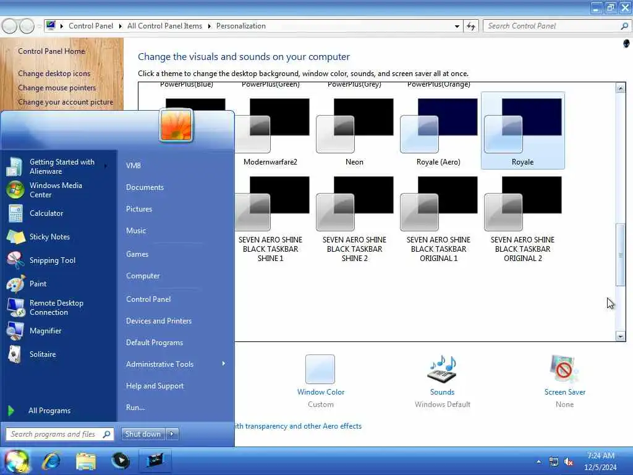Screen dimensions: 633x475
Task: Open Sticky Notes icon
Action: click(x=15, y=237)
